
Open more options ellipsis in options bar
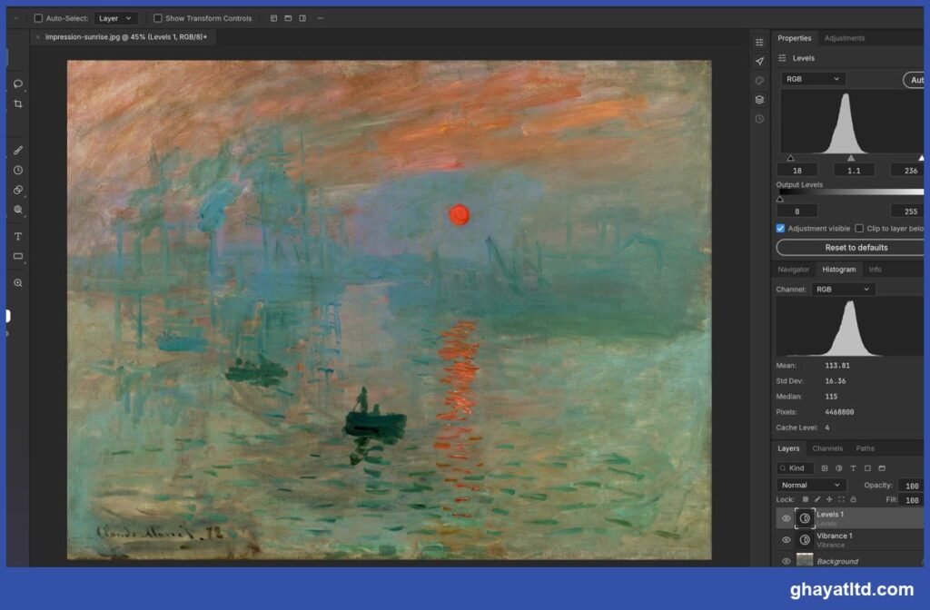(321, 18)
